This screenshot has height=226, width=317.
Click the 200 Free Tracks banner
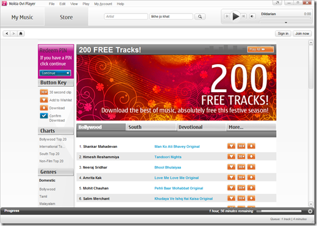point(176,87)
